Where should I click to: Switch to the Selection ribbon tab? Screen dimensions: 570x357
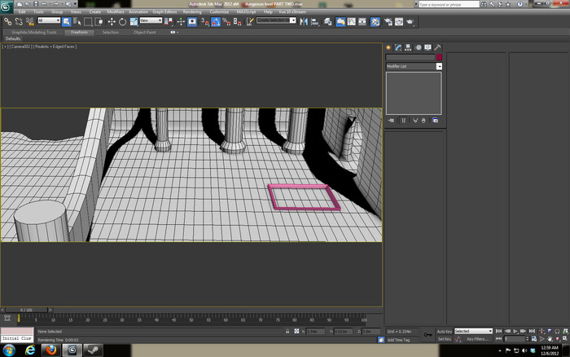tap(110, 32)
